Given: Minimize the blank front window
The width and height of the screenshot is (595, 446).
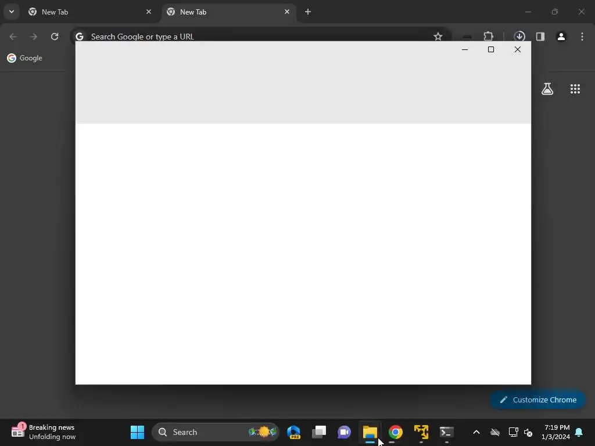Looking at the screenshot, I should pos(465,49).
